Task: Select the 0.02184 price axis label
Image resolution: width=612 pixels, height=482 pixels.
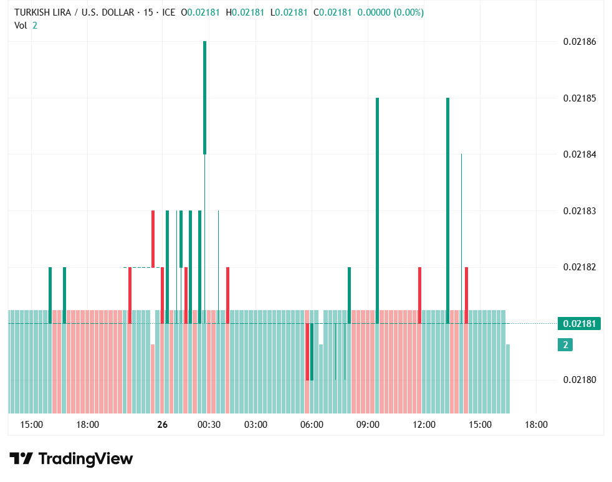Action: [x=580, y=154]
